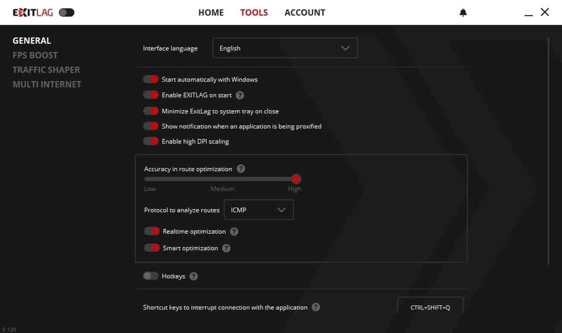Disable Start automatically with Windows
This screenshot has width=562, height=333.
(150, 79)
